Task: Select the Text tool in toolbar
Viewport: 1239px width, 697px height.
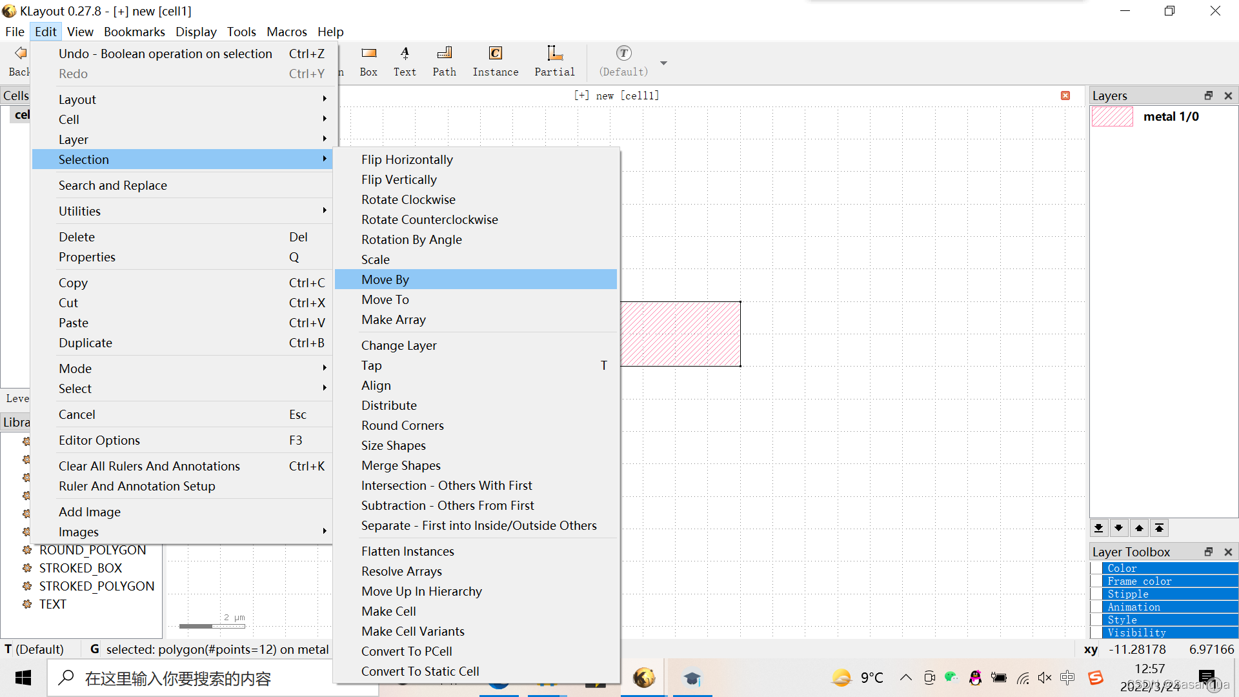Action: pos(405,61)
